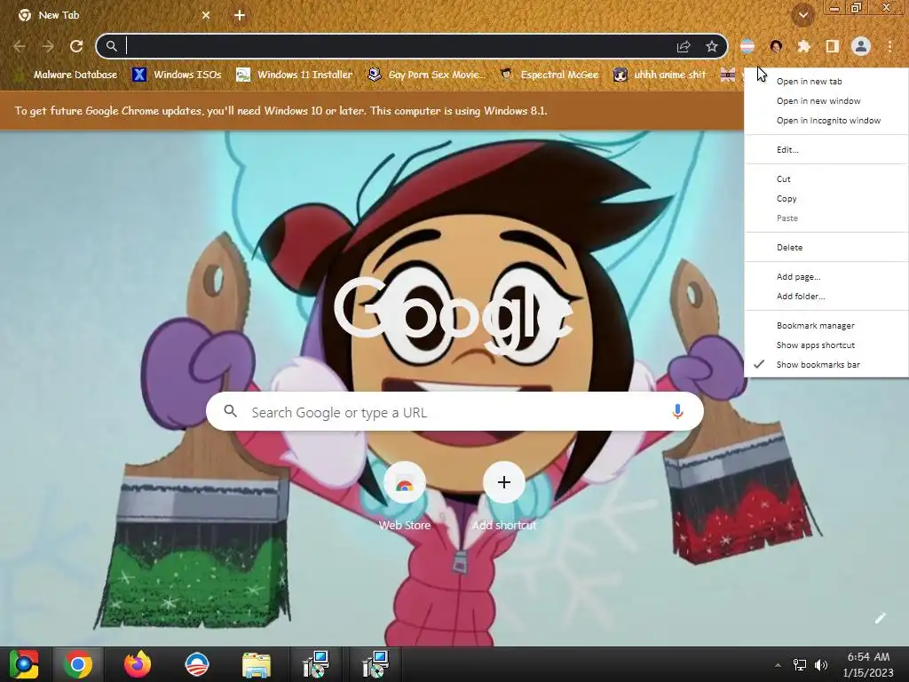
Task: Select Edit... from context menu
Action: [826, 149]
